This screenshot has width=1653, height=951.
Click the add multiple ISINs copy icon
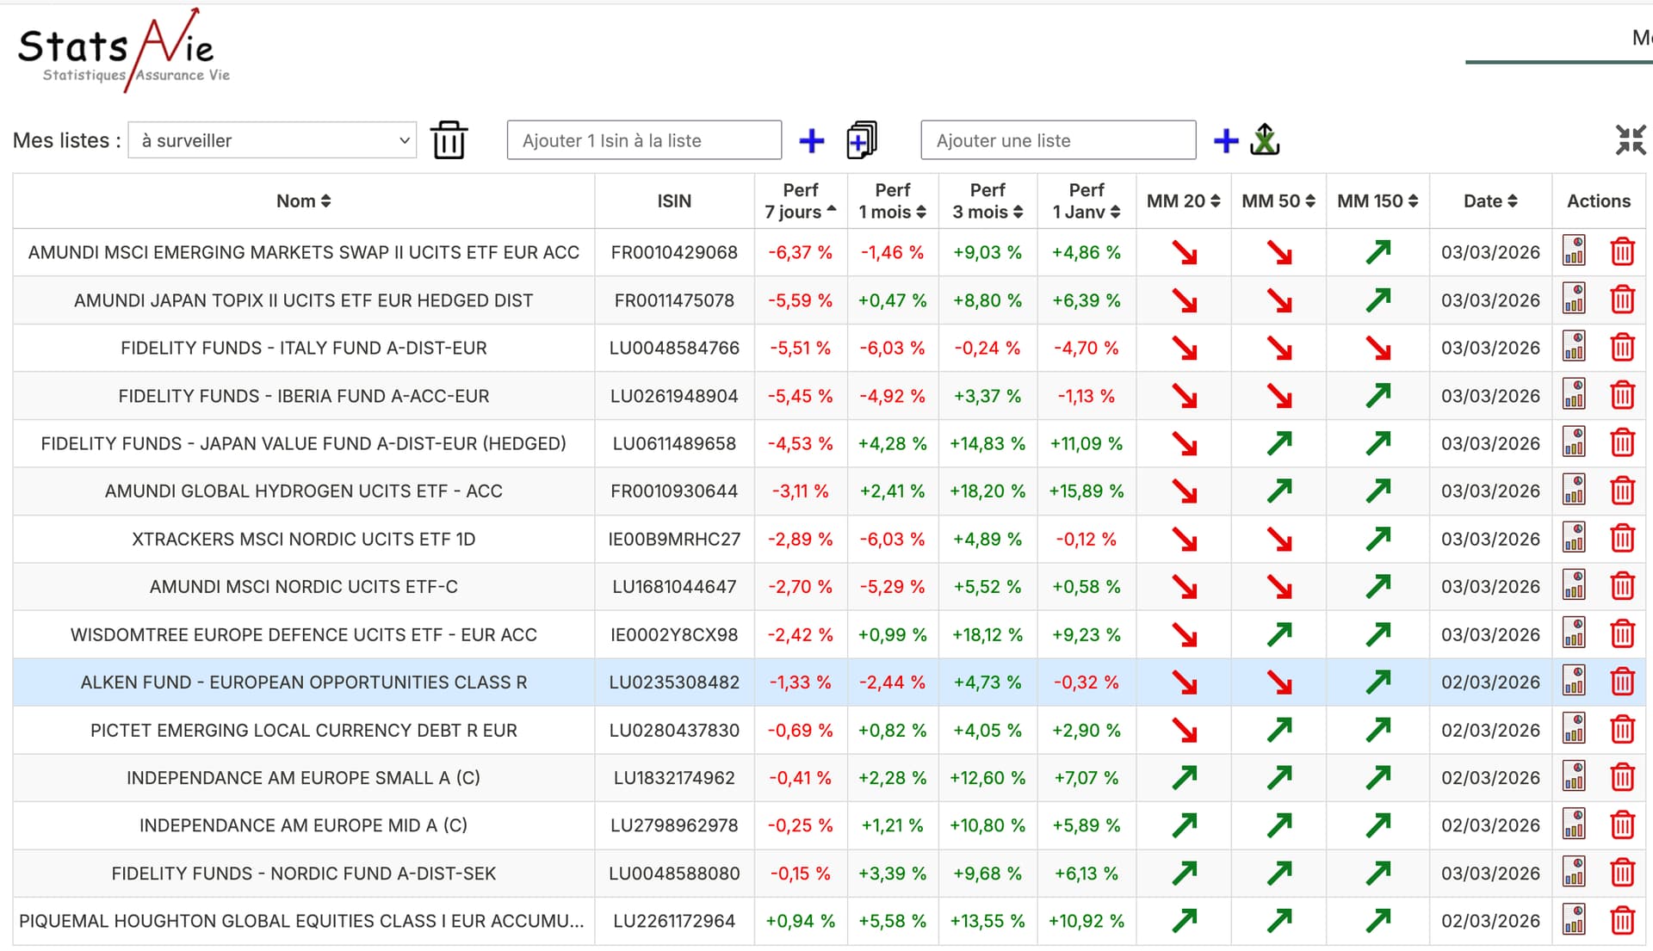click(861, 140)
